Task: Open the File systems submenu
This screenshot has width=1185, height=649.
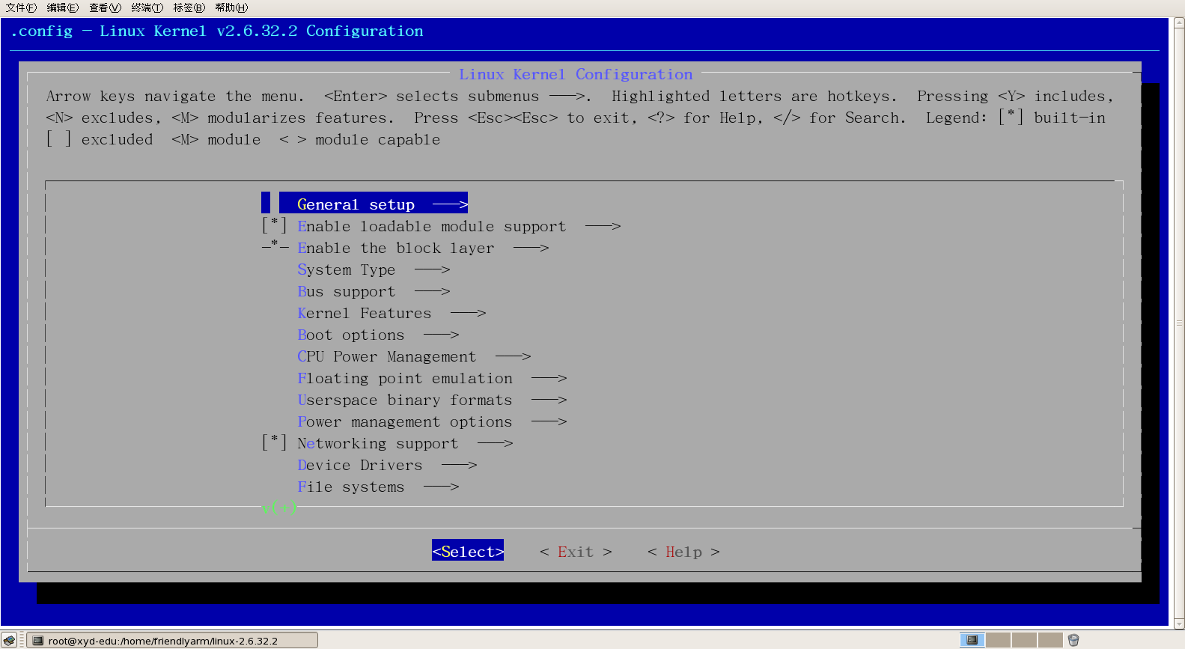Action: click(378, 487)
